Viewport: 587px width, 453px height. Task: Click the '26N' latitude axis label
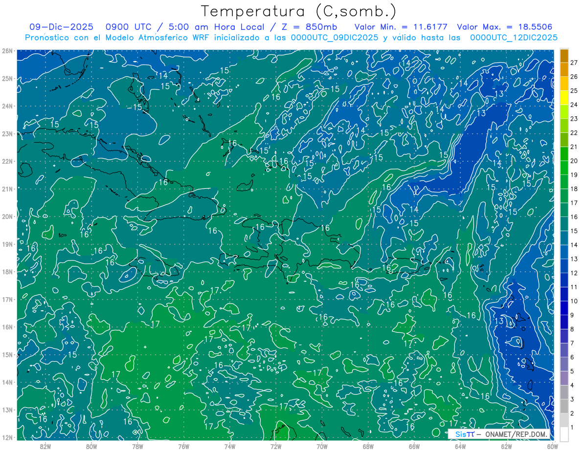[x=7, y=51]
